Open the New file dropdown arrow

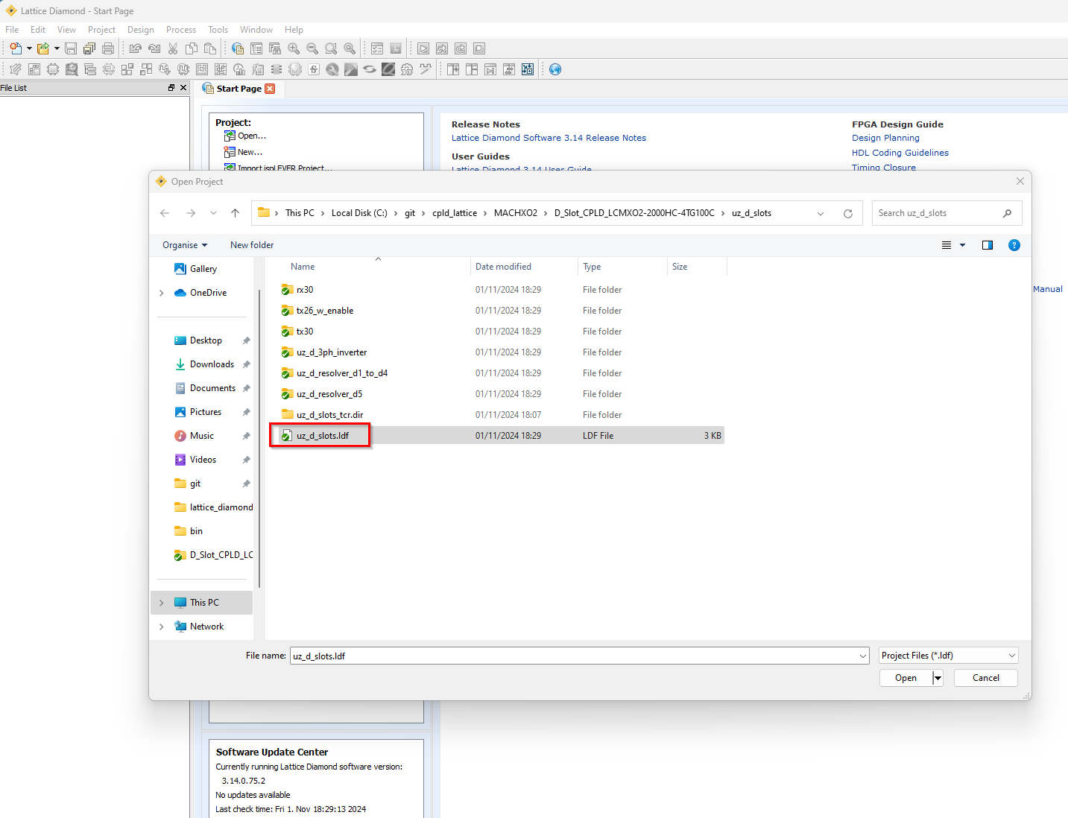pyautogui.click(x=29, y=48)
